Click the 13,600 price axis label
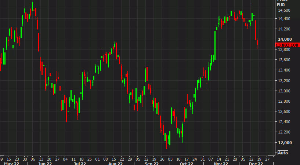This screenshot has height=165, width=300. (x=283, y=60)
